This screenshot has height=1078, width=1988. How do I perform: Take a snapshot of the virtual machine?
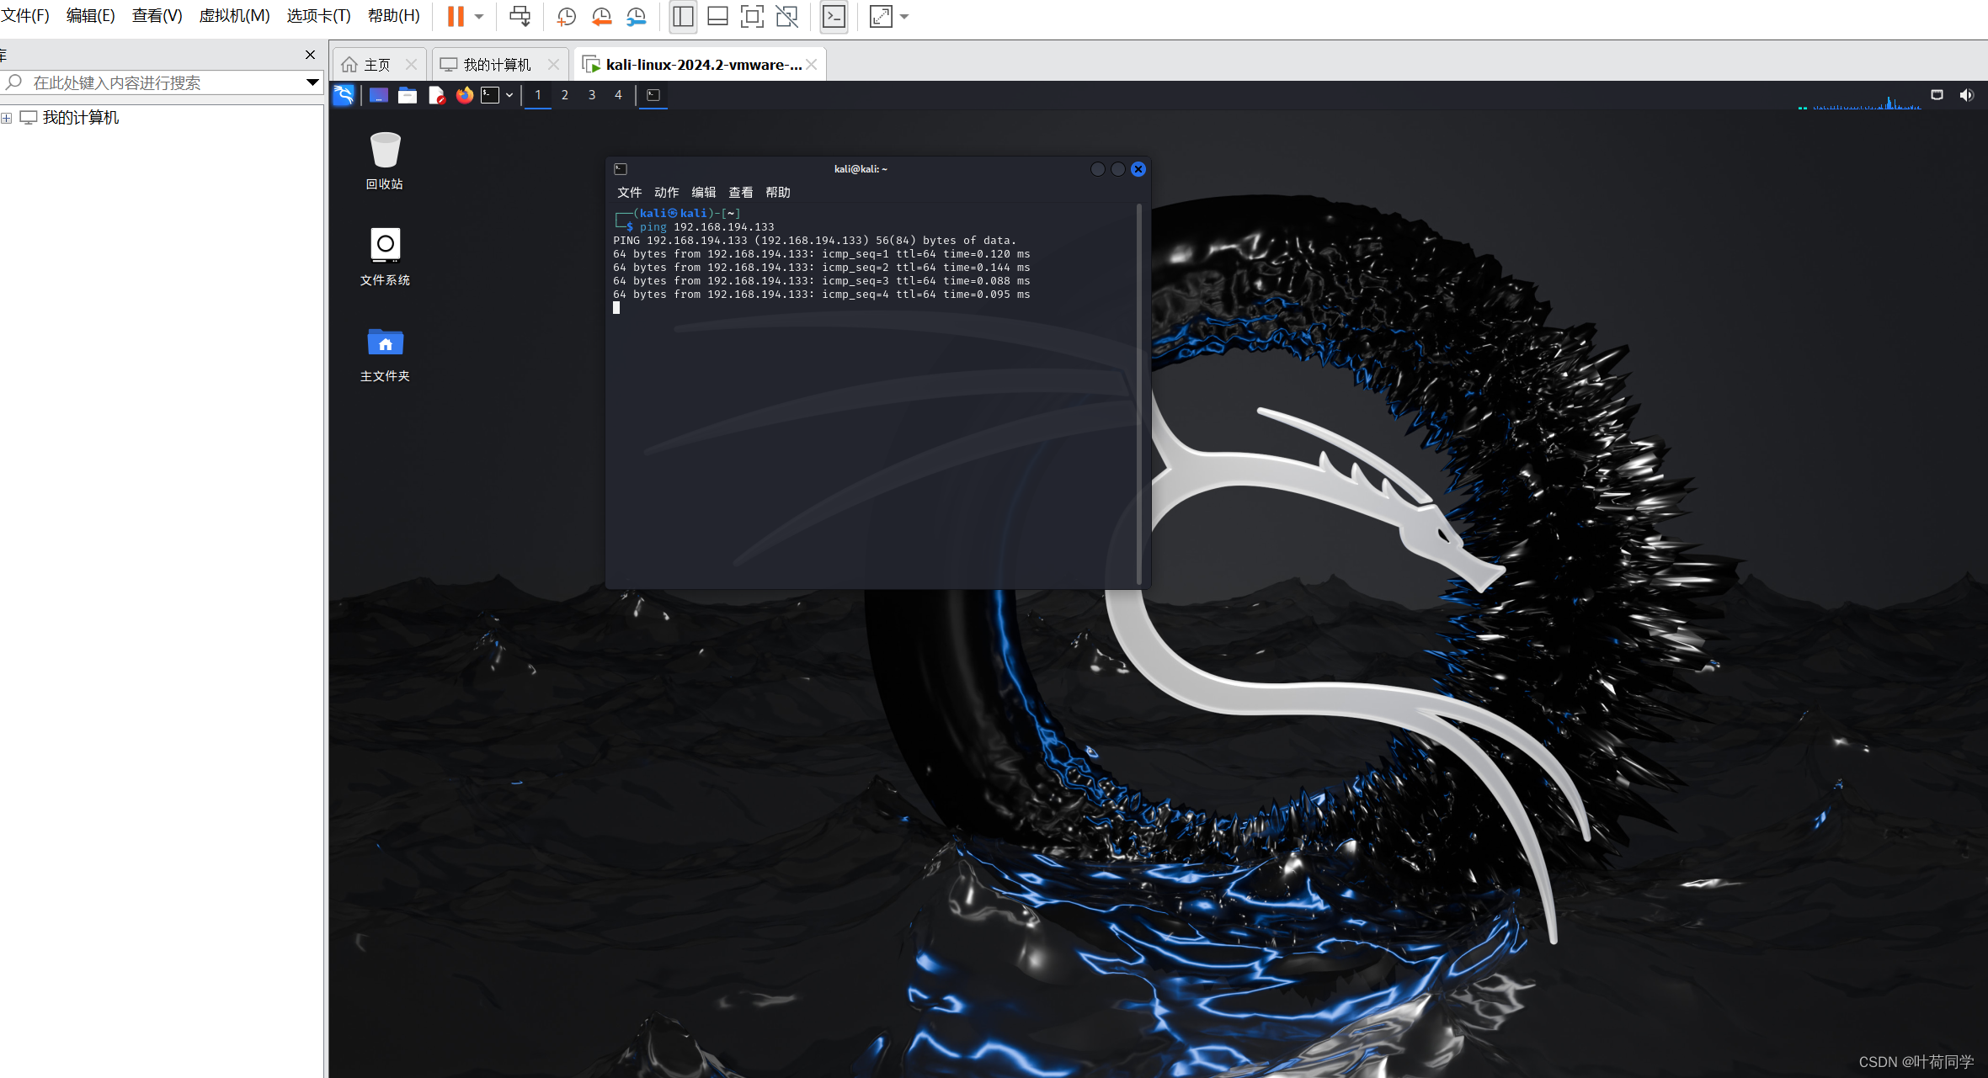pyautogui.click(x=566, y=16)
